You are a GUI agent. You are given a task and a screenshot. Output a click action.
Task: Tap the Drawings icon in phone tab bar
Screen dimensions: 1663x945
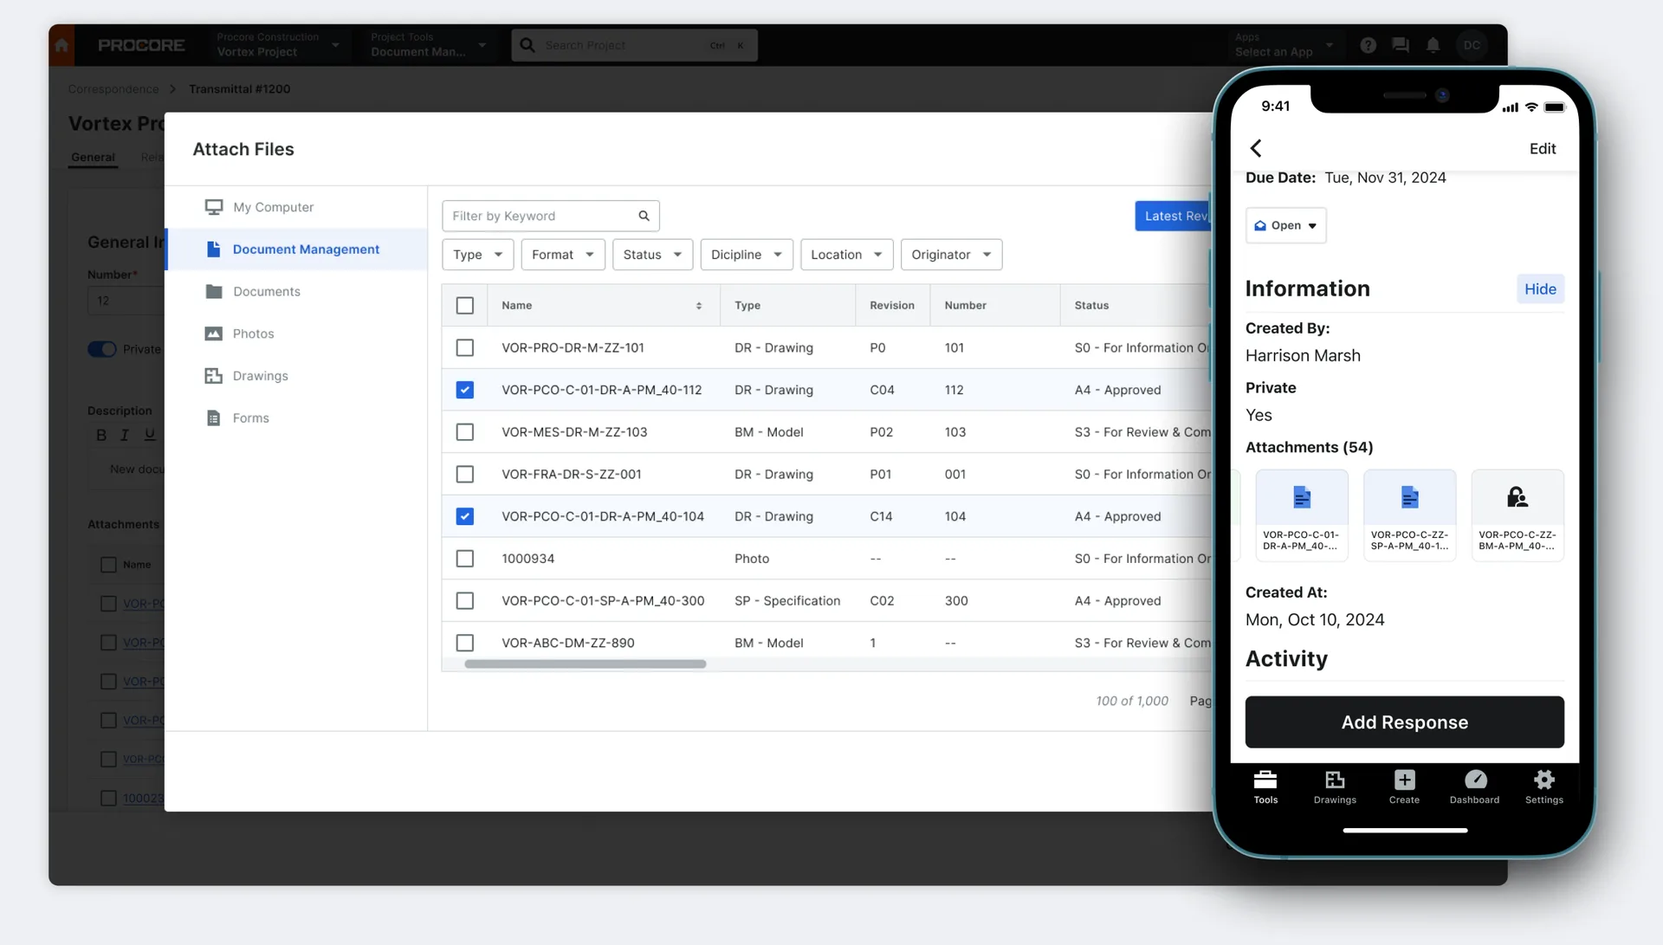pyautogui.click(x=1335, y=780)
